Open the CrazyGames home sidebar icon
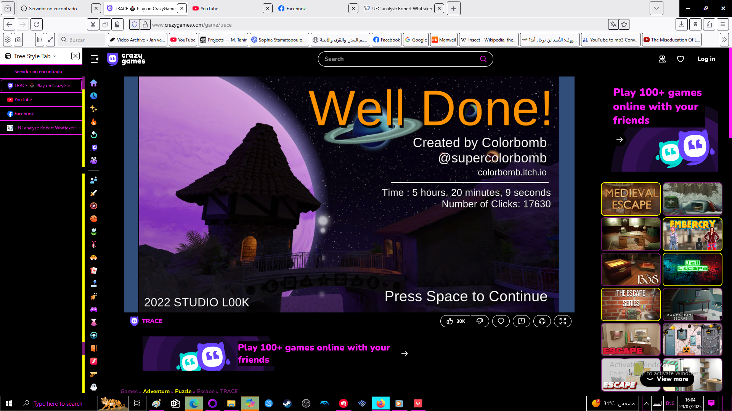 coord(94,83)
